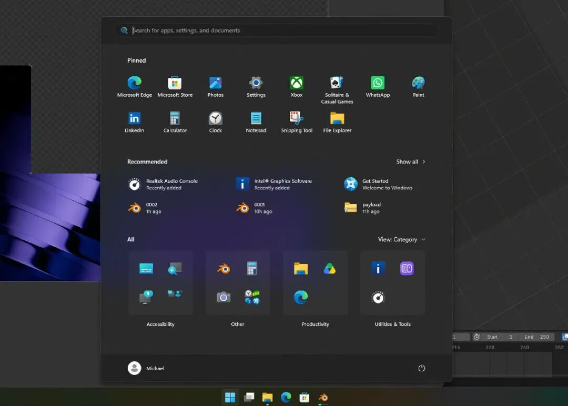Open recommended Realtek Audio Console

click(163, 185)
